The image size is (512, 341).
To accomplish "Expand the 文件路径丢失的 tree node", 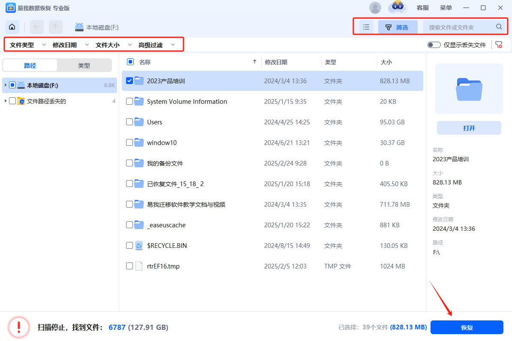I will coord(5,101).
